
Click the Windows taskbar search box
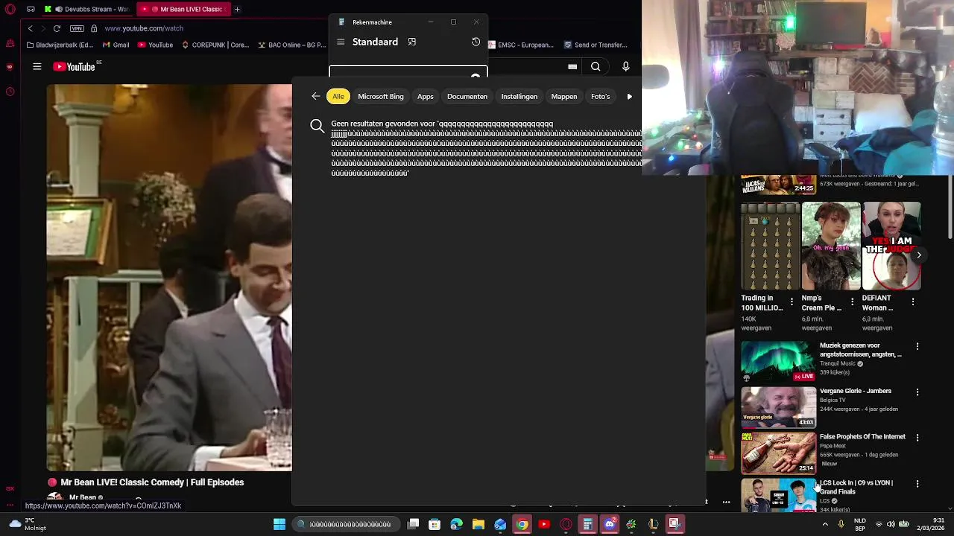pyautogui.click(x=347, y=524)
